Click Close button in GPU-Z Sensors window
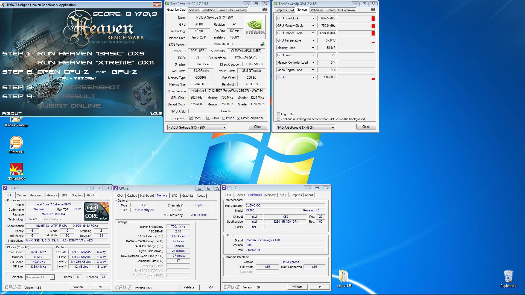Viewport: 525px width, 295px height. [366, 127]
